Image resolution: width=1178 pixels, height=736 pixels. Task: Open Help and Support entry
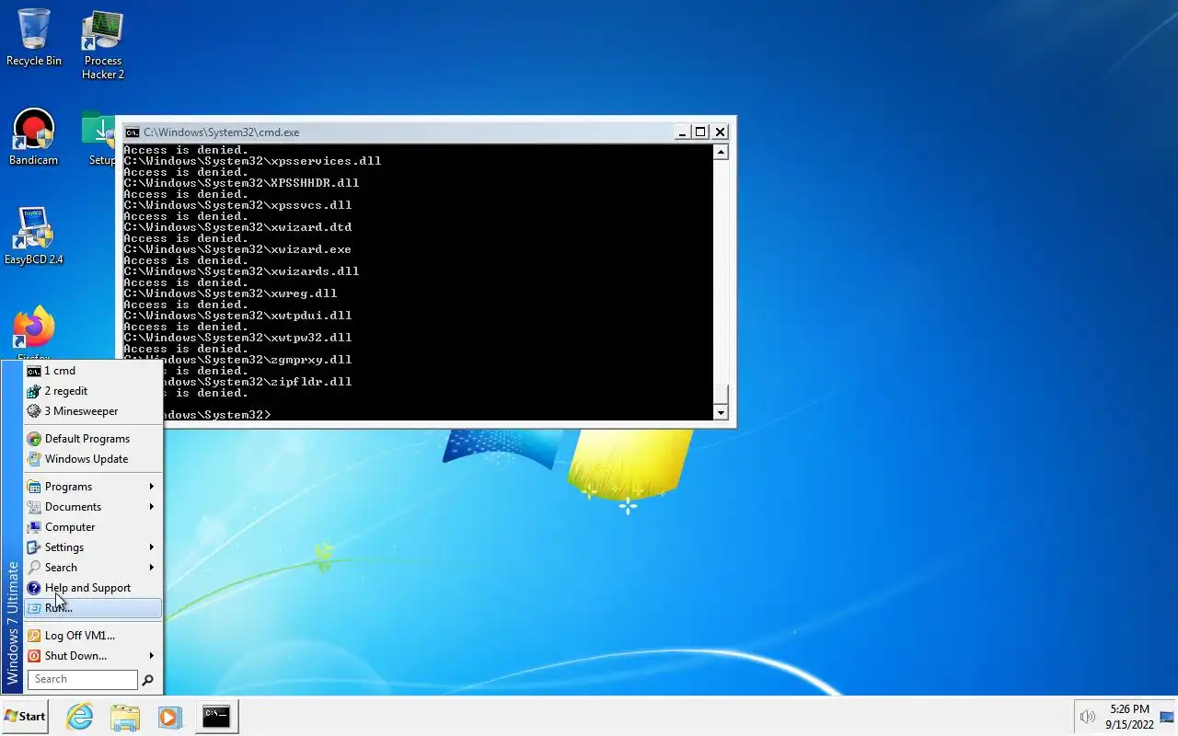(93, 588)
